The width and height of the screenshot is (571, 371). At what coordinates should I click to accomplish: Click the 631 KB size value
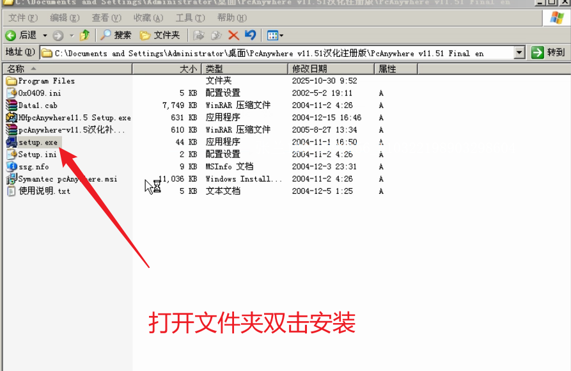coord(184,118)
